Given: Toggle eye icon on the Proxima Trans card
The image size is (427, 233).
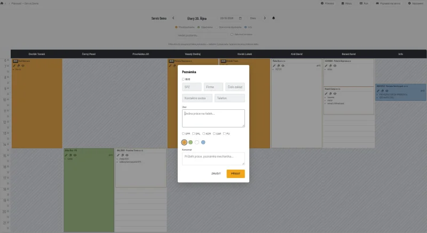Looking at the screenshot, I should click(x=127, y=155).
